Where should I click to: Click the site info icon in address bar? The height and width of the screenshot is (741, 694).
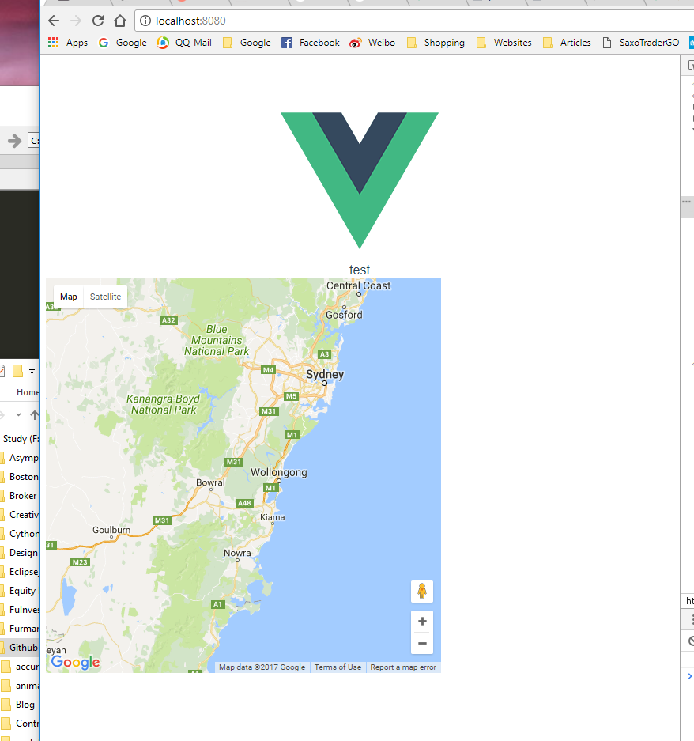145,21
